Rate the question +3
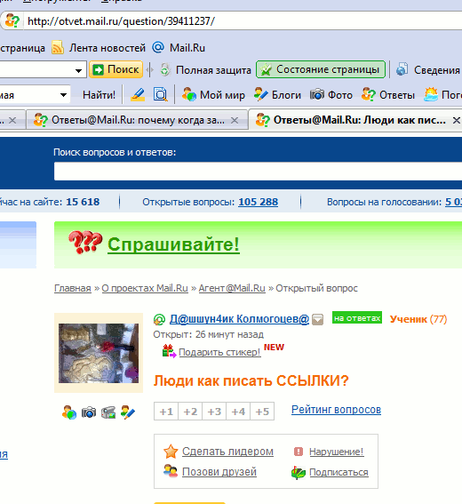Image resolution: width=462 pixels, height=504 pixels. [214, 412]
